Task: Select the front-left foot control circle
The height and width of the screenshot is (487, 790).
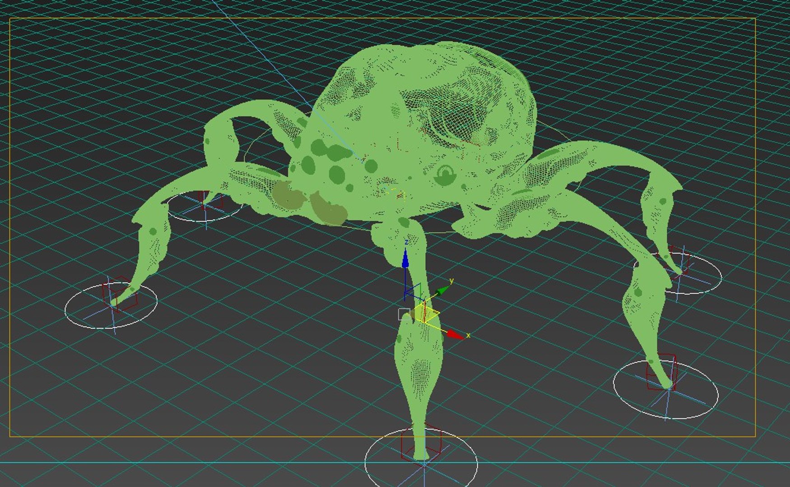Action: 111,306
